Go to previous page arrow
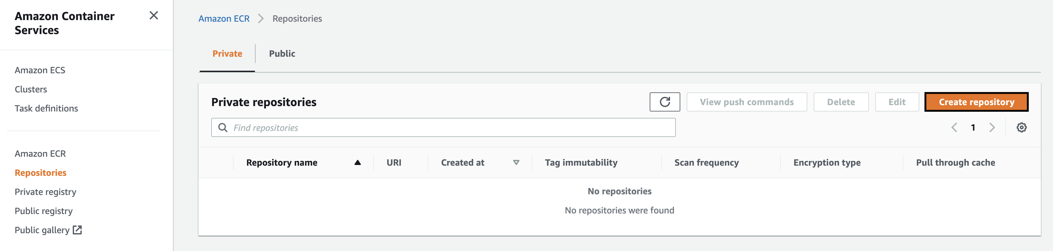 pyautogui.click(x=954, y=128)
